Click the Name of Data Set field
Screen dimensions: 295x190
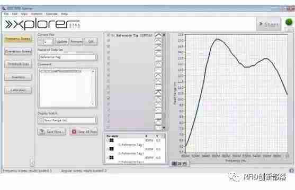tap(68, 57)
